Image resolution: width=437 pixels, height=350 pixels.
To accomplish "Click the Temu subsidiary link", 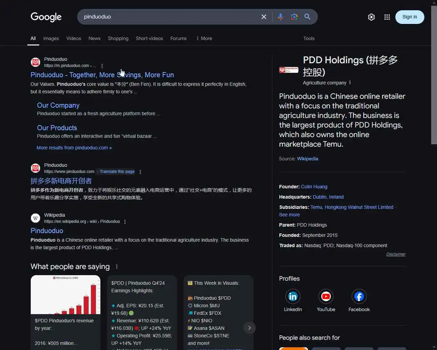I will point(316,207).
